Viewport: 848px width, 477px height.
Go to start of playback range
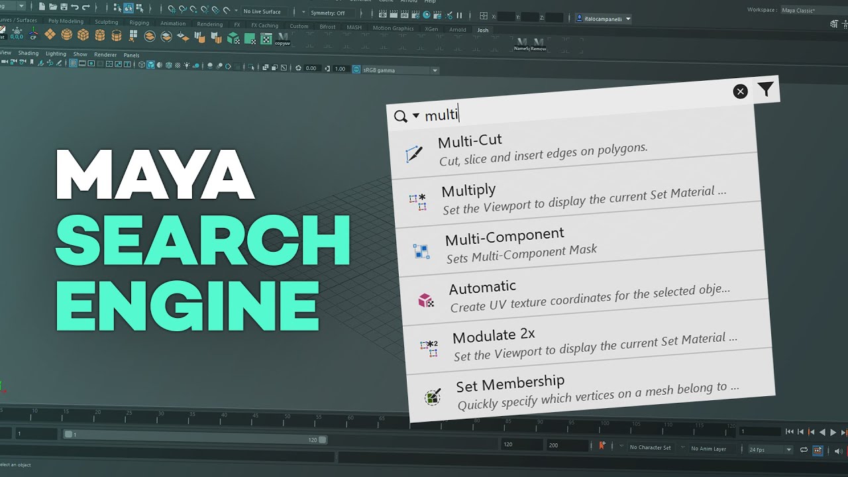point(789,431)
